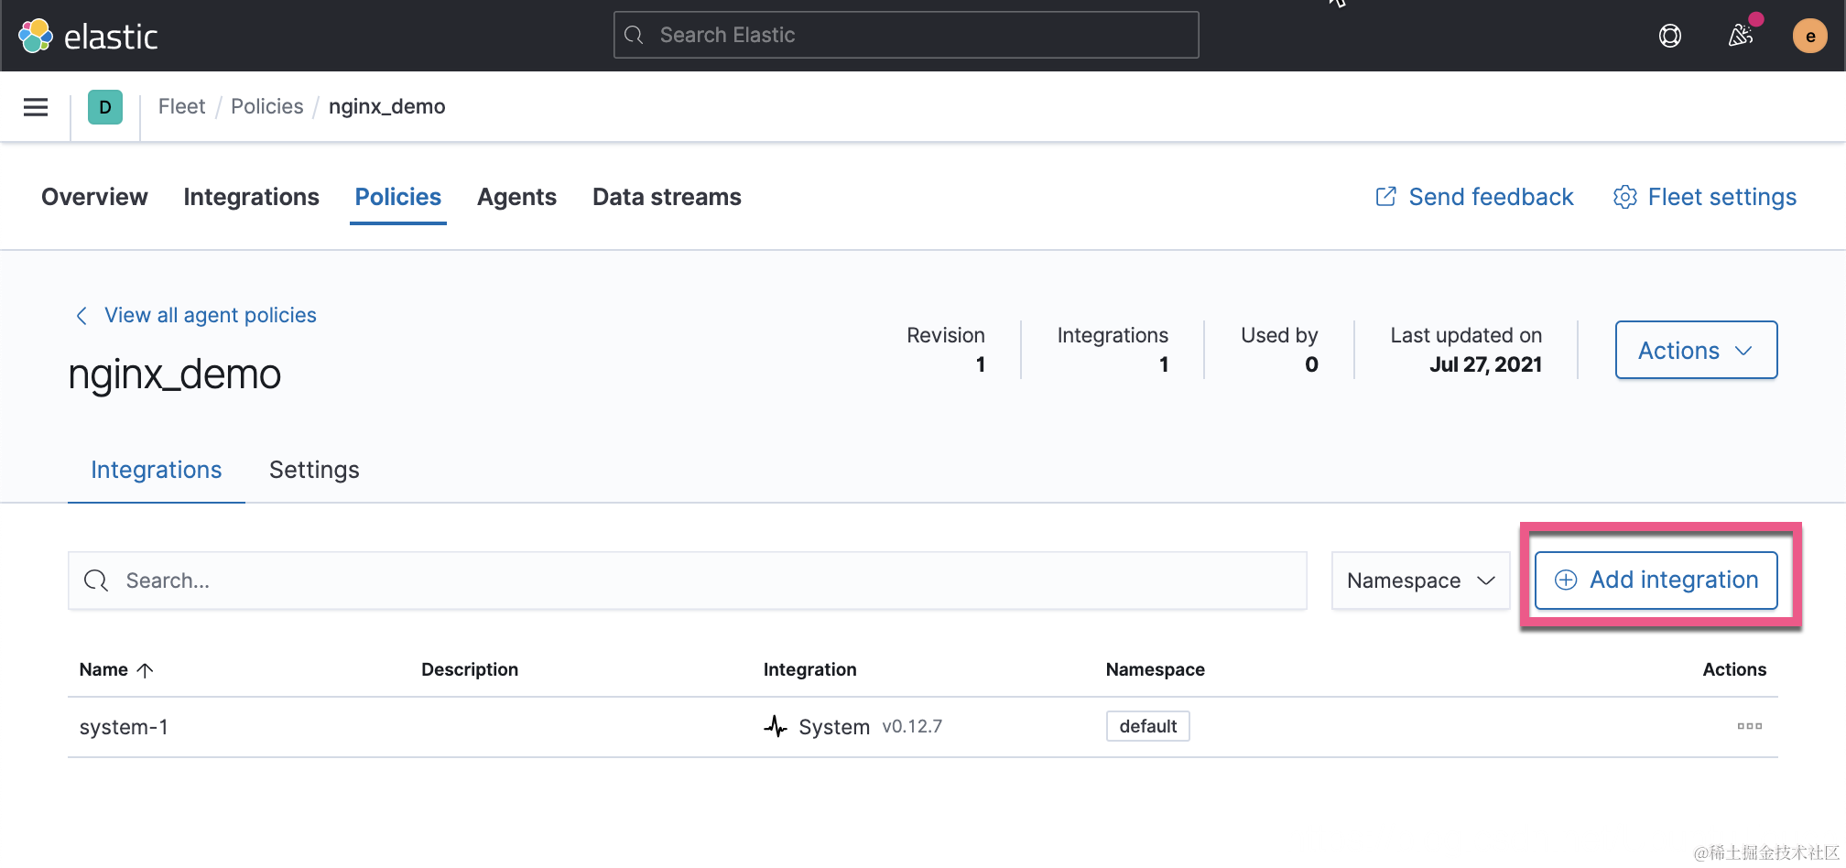Click the v0.12.7 version text
1846x868 pixels.
pos(912,726)
